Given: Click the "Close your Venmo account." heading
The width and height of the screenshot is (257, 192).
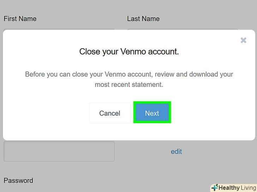Looking at the screenshot, I should [129, 52].
